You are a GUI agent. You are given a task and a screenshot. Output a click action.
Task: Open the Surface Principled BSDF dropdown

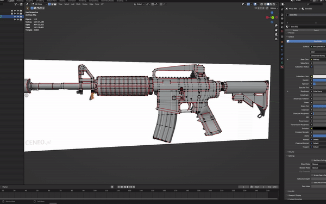[318, 47]
